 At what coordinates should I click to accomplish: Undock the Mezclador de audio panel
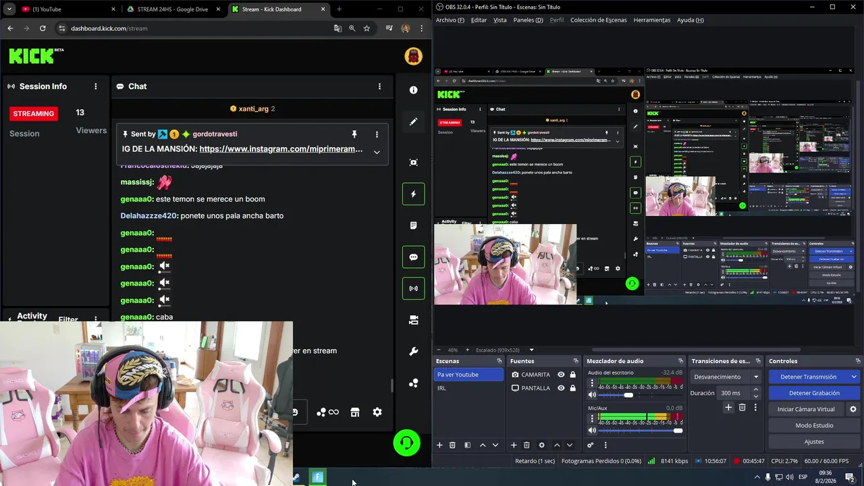tap(681, 361)
